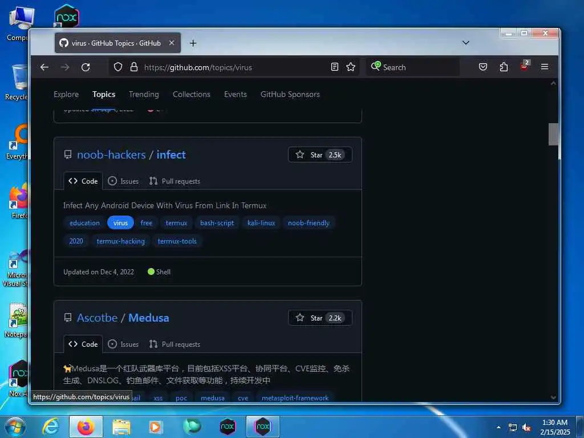This screenshot has height=438, width=584.
Task: Expand the list all tabs chevron
Action: (x=465, y=43)
